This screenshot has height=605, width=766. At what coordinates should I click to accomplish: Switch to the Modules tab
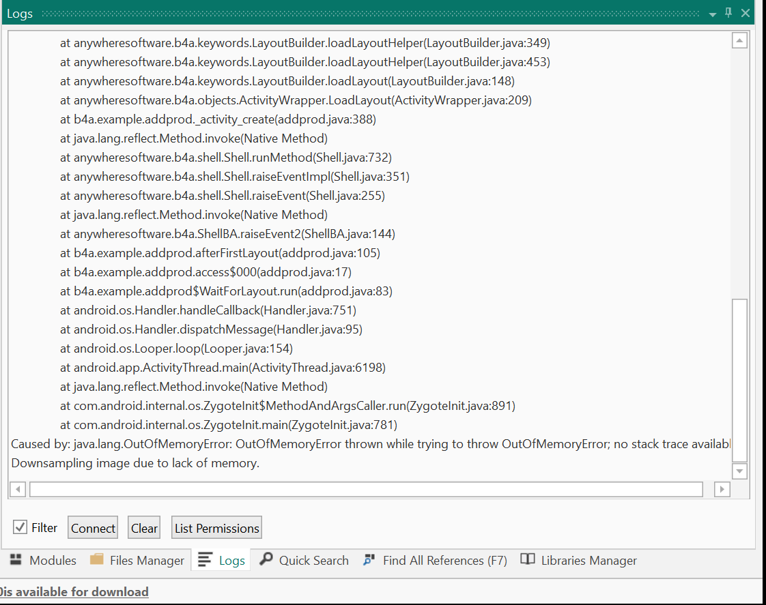coord(43,560)
